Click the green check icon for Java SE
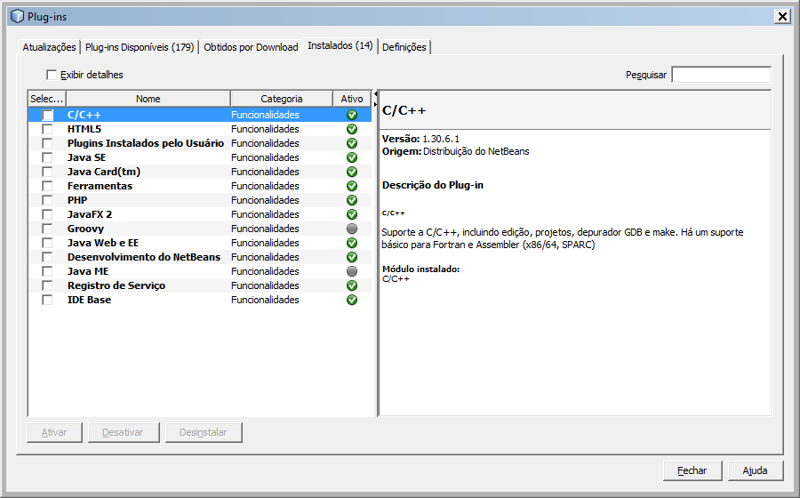 click(x=351, y=157)
